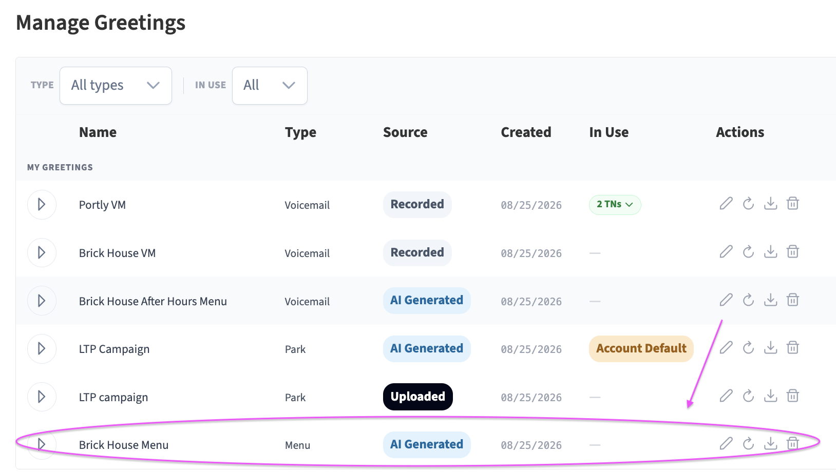The width and height of the screenshot is (836, 473).
Task: Click refresh icon for Uploaded LTP campaign
Action: (x=748, y=396)
